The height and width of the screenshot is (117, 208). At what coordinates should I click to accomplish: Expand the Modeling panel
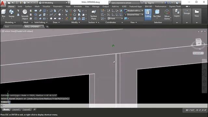10,22
